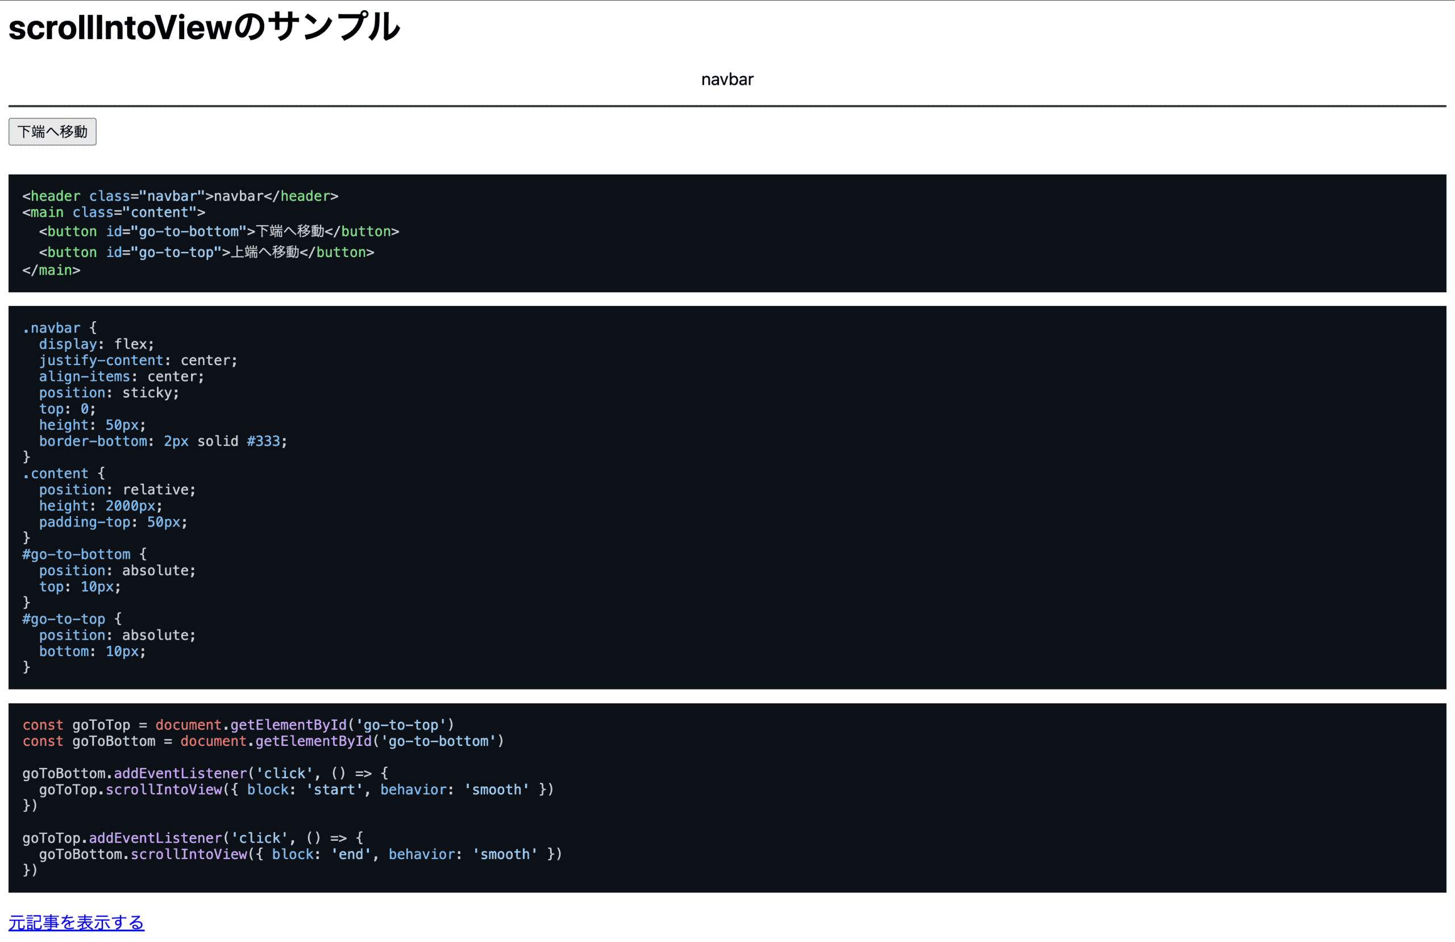1455x942 pixels.
Task: Click the getElementById('go-to-top') call
Action: click(342, 725)
